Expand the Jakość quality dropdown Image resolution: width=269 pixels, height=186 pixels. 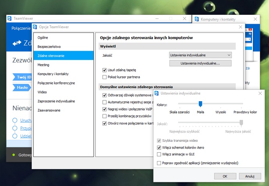pyautogui.click(x=201, y=55)
